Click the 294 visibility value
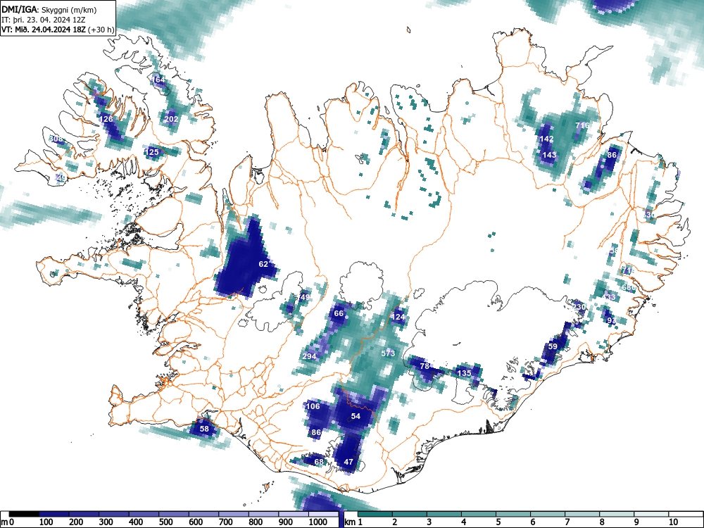The width and height of the screenshot is (704, 528). pyautogui.click(x=309, y=356)
